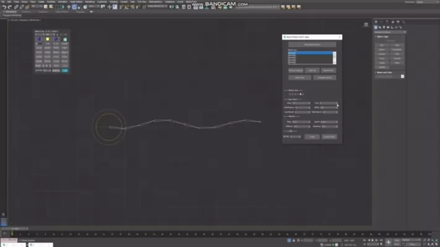
Task: Click the Cylinder primitive button
Action: tap(382, 54)
